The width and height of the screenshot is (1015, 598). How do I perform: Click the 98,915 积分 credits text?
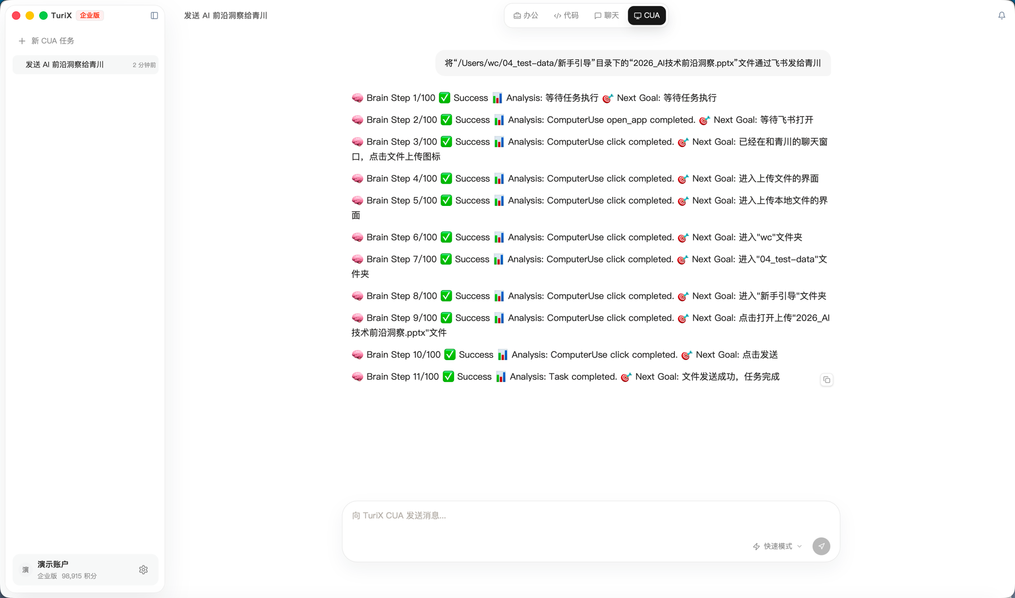(x=79, y=576)
